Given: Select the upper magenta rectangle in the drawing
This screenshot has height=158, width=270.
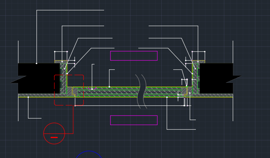Looking at the screenshot, I should click(134, 56).
